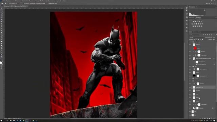Add a Brightness/Contrast adjustment from Adjustments panel

point(193,22)
